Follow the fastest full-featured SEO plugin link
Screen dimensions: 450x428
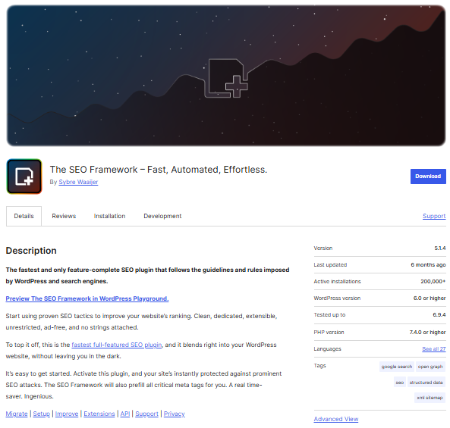point(117,345)
